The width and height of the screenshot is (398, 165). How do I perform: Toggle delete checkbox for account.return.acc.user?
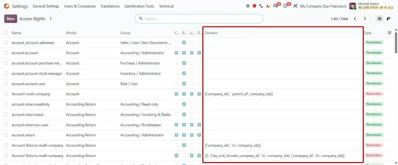pos(199,125)
